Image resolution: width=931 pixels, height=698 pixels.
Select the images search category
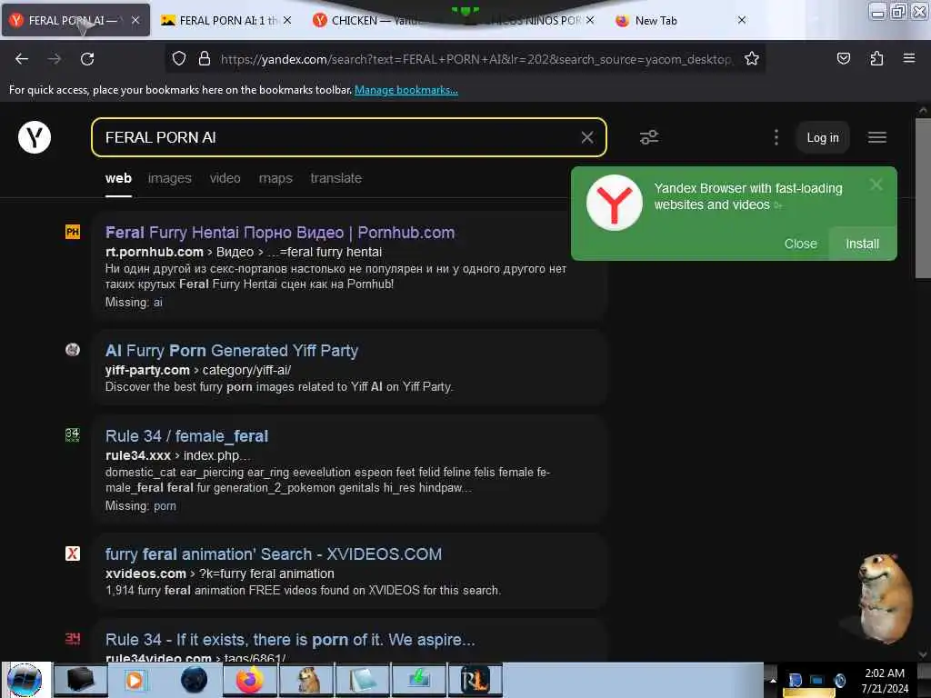(170, 178)
